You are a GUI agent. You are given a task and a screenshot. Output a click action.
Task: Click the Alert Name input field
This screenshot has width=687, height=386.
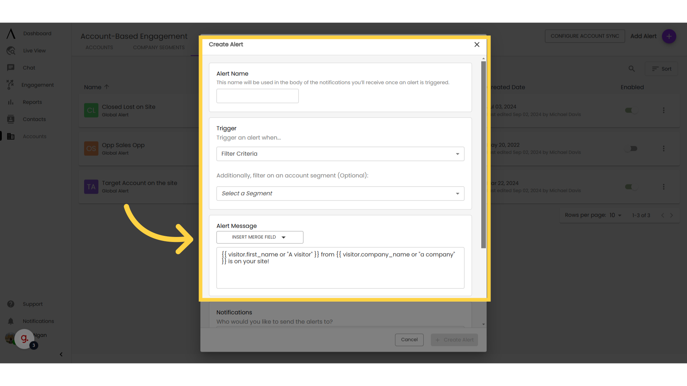tap(258, 96)
